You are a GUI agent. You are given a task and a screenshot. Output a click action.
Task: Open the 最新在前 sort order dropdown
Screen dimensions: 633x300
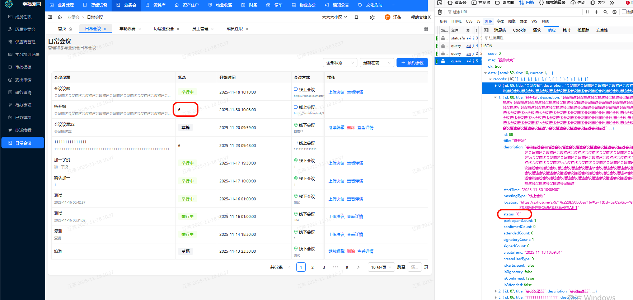pyautogui.click(x=377, y=63)
